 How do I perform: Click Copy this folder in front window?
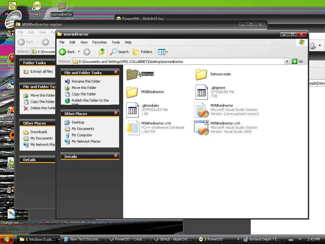pyautogui.click(x=84, y=94)
